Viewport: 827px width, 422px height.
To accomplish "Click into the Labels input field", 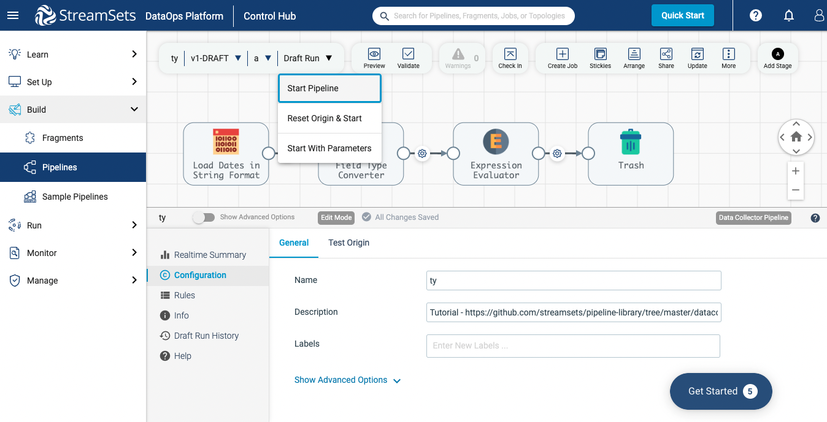I will (x=573, y=345).
